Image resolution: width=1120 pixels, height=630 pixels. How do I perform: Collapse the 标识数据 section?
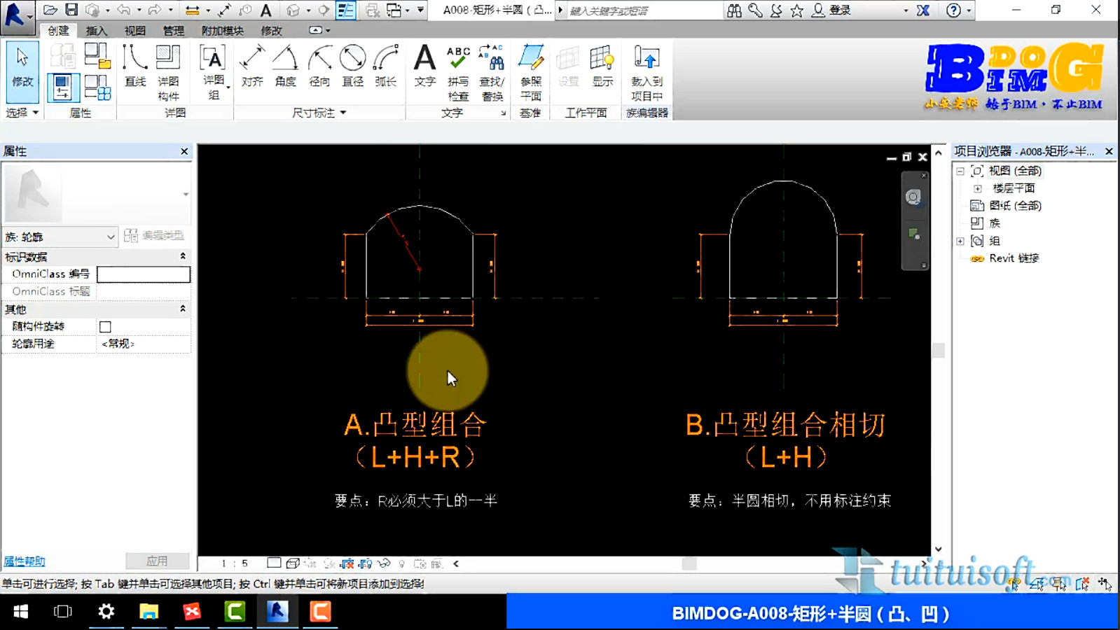183,257
